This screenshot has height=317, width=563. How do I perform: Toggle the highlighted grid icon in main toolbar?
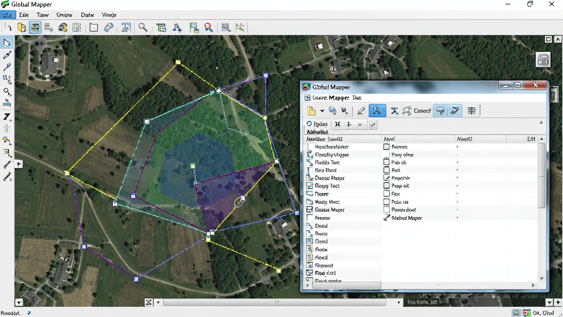tap(35, 28)
